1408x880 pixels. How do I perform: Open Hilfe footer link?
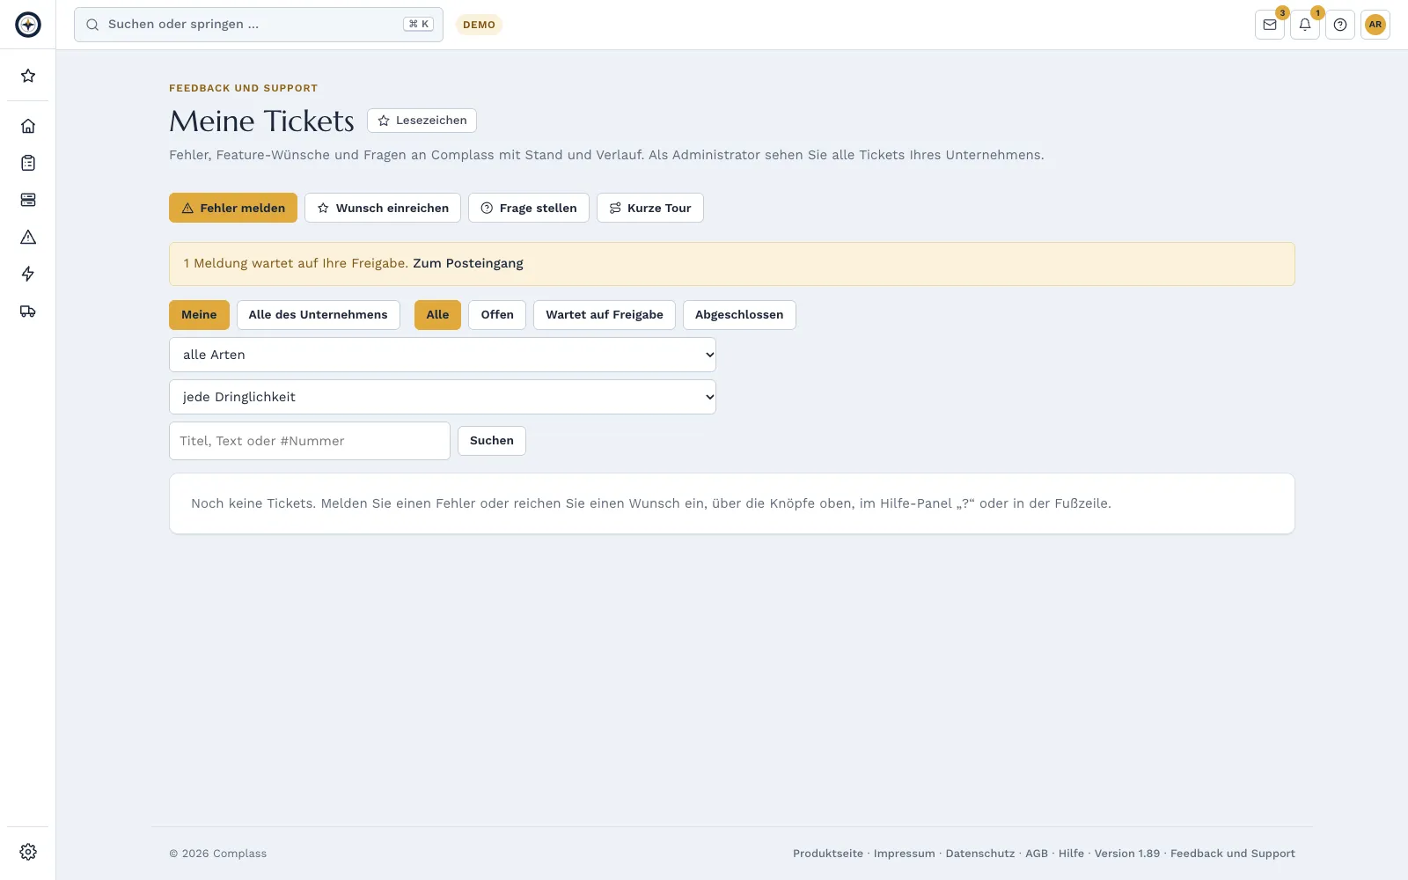click(1071, 854)
